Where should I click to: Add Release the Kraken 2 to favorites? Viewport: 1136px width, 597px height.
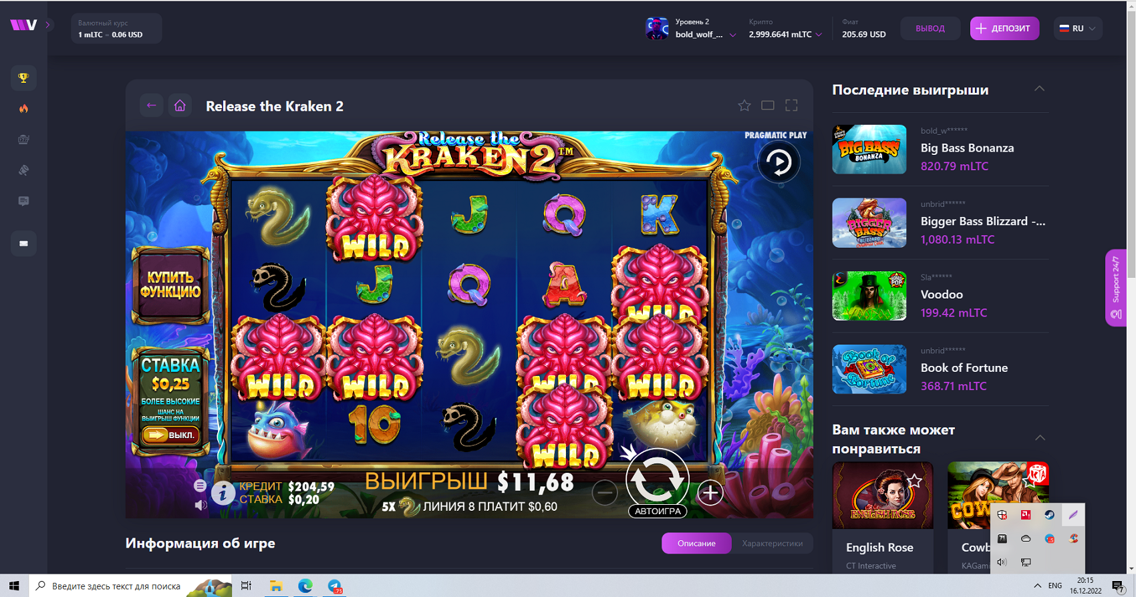coord(744,106)
